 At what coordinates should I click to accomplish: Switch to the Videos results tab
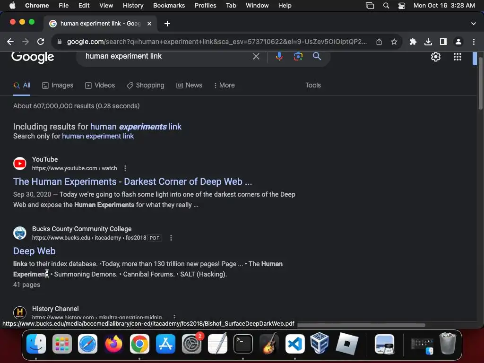100,85
